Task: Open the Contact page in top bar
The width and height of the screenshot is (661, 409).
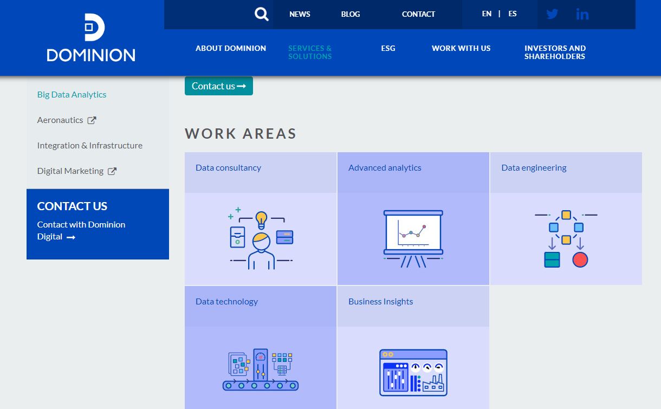Action: point(418,14)
